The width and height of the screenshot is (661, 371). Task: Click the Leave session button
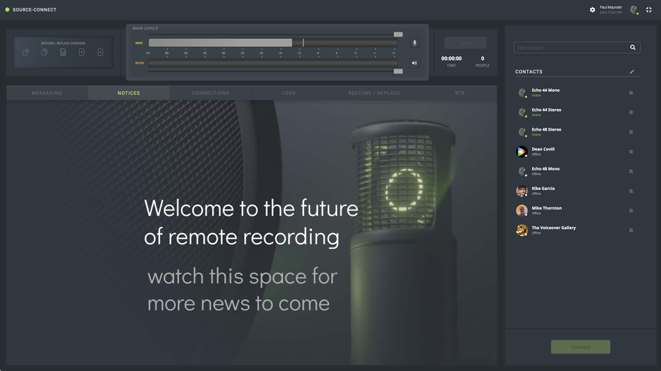465,43
